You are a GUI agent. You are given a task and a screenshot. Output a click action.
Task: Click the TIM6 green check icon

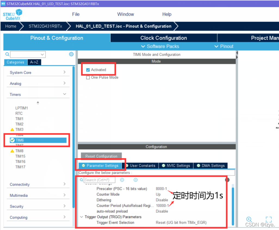pos(12,140)
